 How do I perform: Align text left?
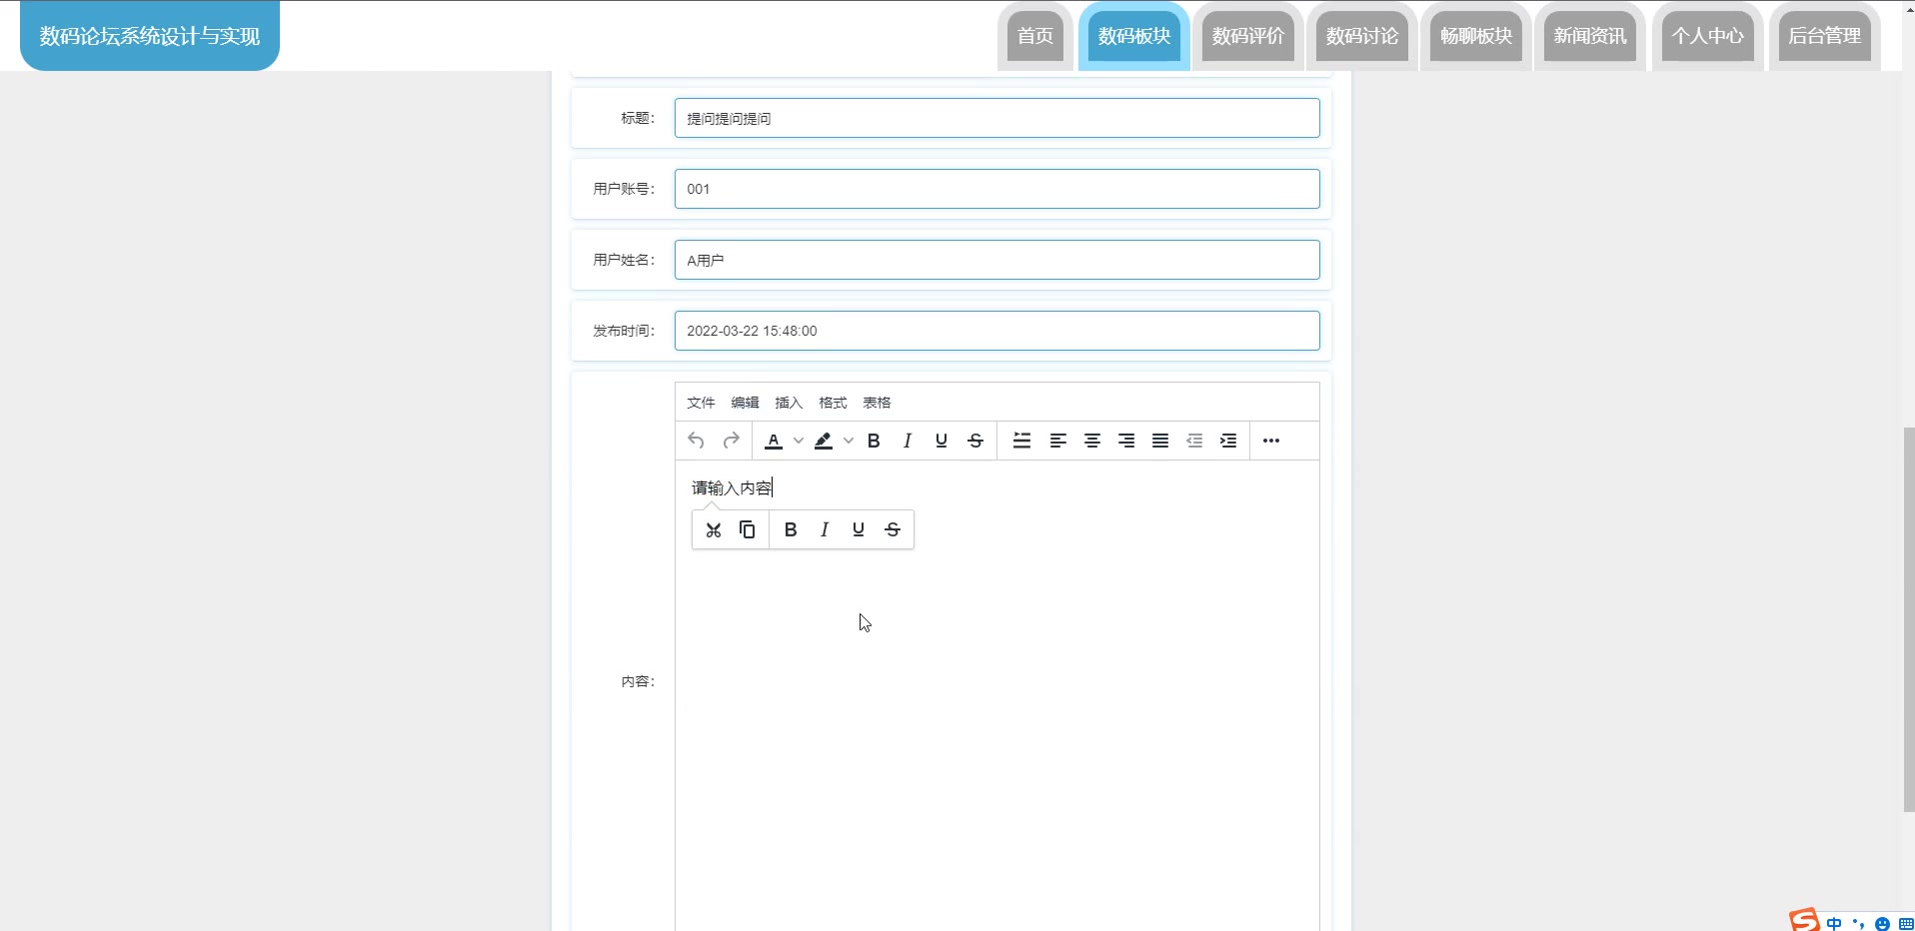[x=1058, y=441]
